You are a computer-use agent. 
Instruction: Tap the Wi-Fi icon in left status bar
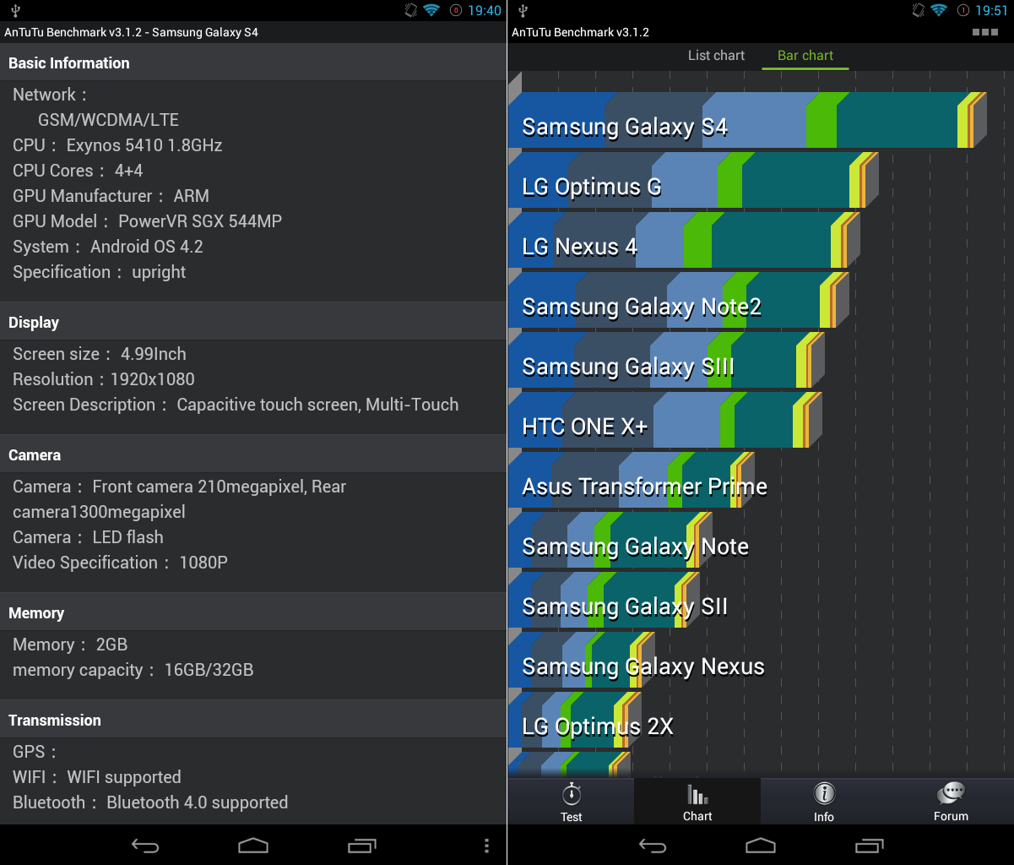432,10
